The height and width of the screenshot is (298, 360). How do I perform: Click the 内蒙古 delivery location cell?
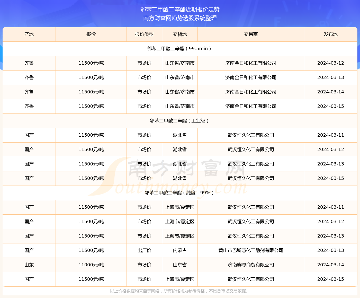coord(180,250)
